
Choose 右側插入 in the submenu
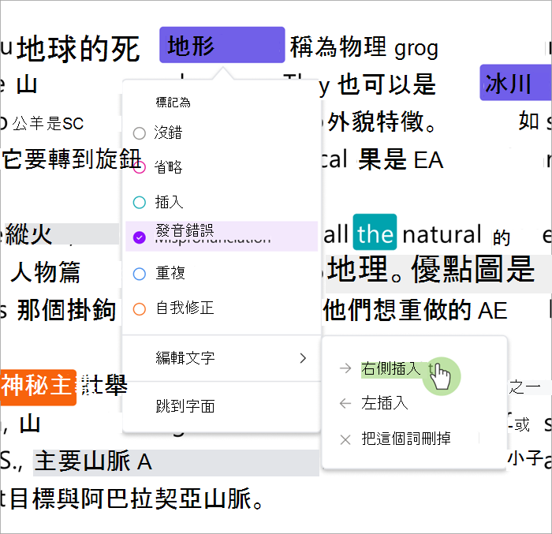click(x=391, y=369)
